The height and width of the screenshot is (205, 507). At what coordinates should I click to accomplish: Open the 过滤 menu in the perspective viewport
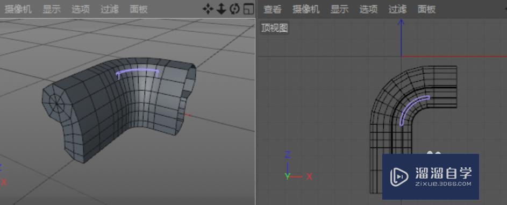coord(110,9)
